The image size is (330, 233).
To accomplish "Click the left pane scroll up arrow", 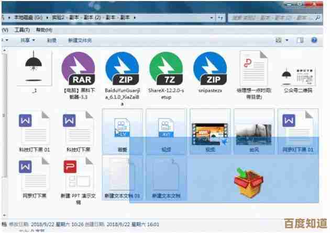I will click(x=4, y=50).
